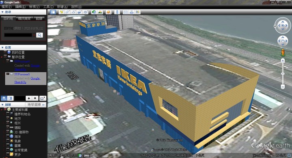
Task: Click the Find in Places text field
Action: point(20,98)
